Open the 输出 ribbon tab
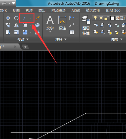 click(x=42, y=11)
